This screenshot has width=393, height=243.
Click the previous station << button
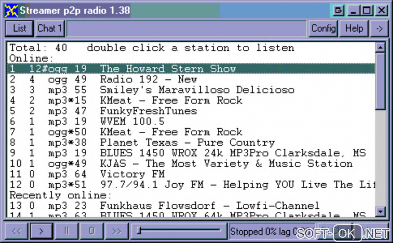pyautogui.click(x=17, y=231)
